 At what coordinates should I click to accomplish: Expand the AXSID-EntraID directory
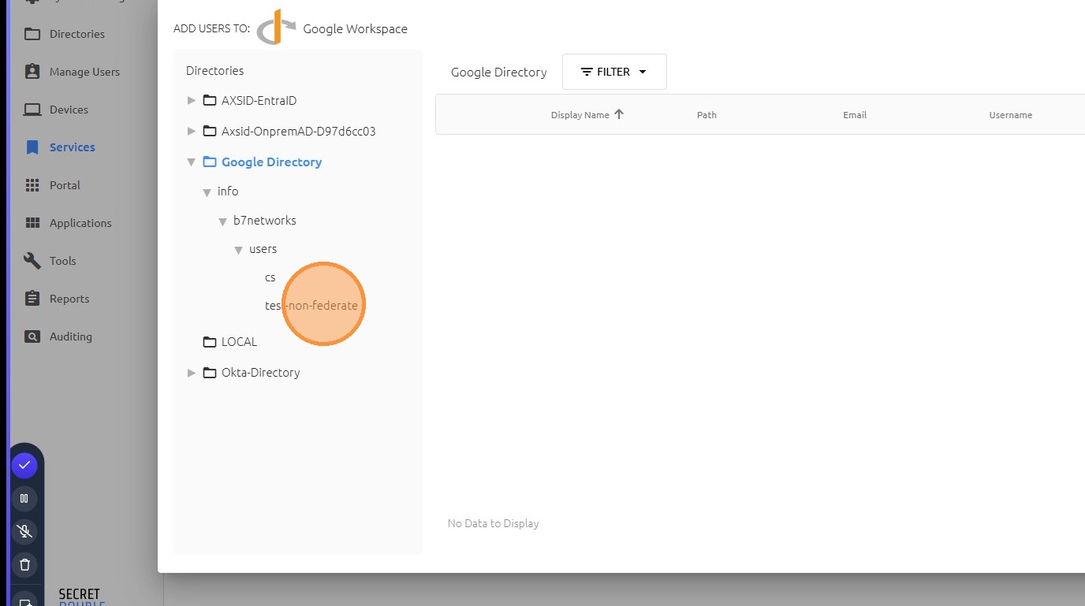tap(191, 101)
